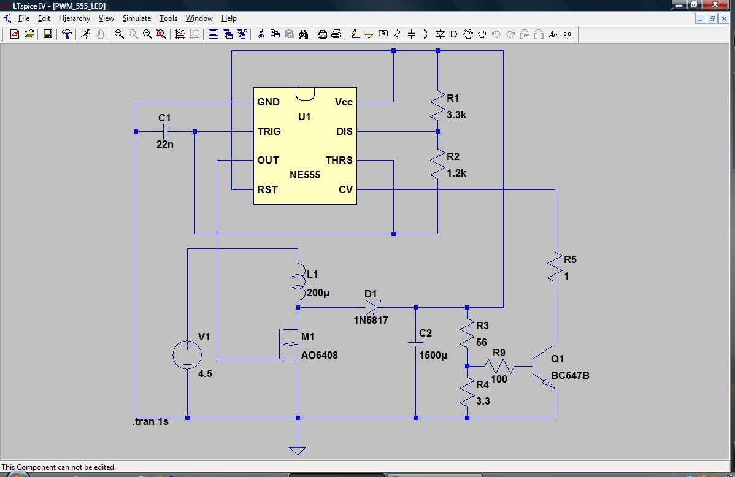Click the '3.3k' value of R1
Screen dimensions: 735x477
pos(456,115)
